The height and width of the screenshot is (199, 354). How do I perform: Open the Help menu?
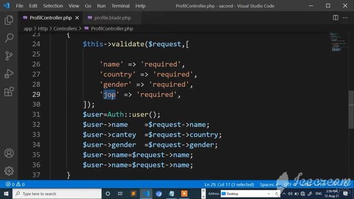point(140,6)
